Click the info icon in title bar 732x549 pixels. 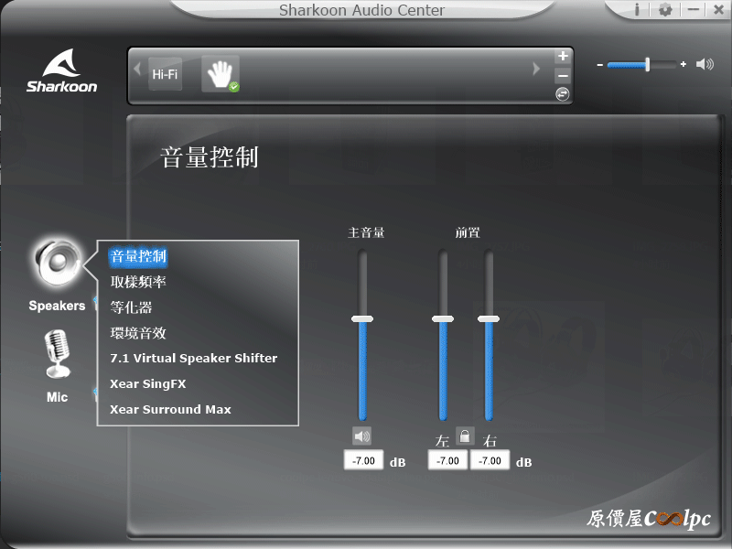click(x=637, y=9)
